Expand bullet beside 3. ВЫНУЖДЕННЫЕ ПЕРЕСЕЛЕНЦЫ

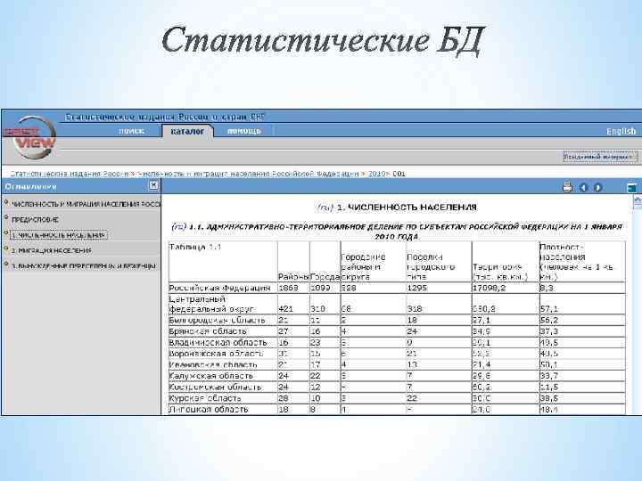[x=6, y=264]
